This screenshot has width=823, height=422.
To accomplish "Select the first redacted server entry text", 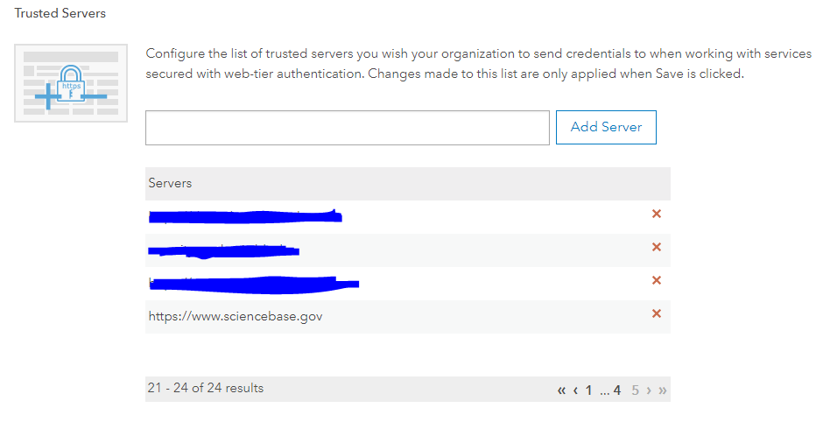I will pyautogui.click(x=245, y=215).
